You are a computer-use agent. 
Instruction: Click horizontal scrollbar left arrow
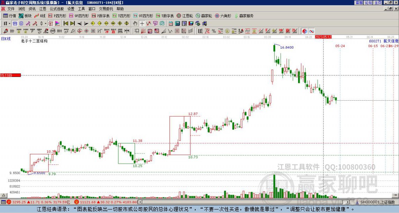pos(140,202)
